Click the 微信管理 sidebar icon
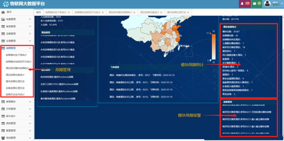This screenshot has width=284, height=141. 3,123
